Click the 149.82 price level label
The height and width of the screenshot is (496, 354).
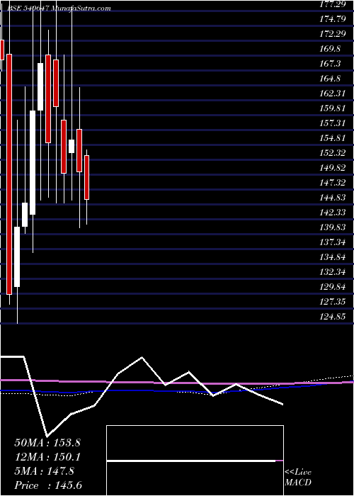333,168
